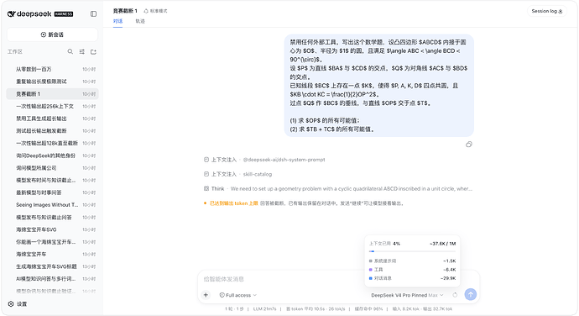Open workspace search magnifier icon
Screen dimensions: 579x316
coord(70,51)
